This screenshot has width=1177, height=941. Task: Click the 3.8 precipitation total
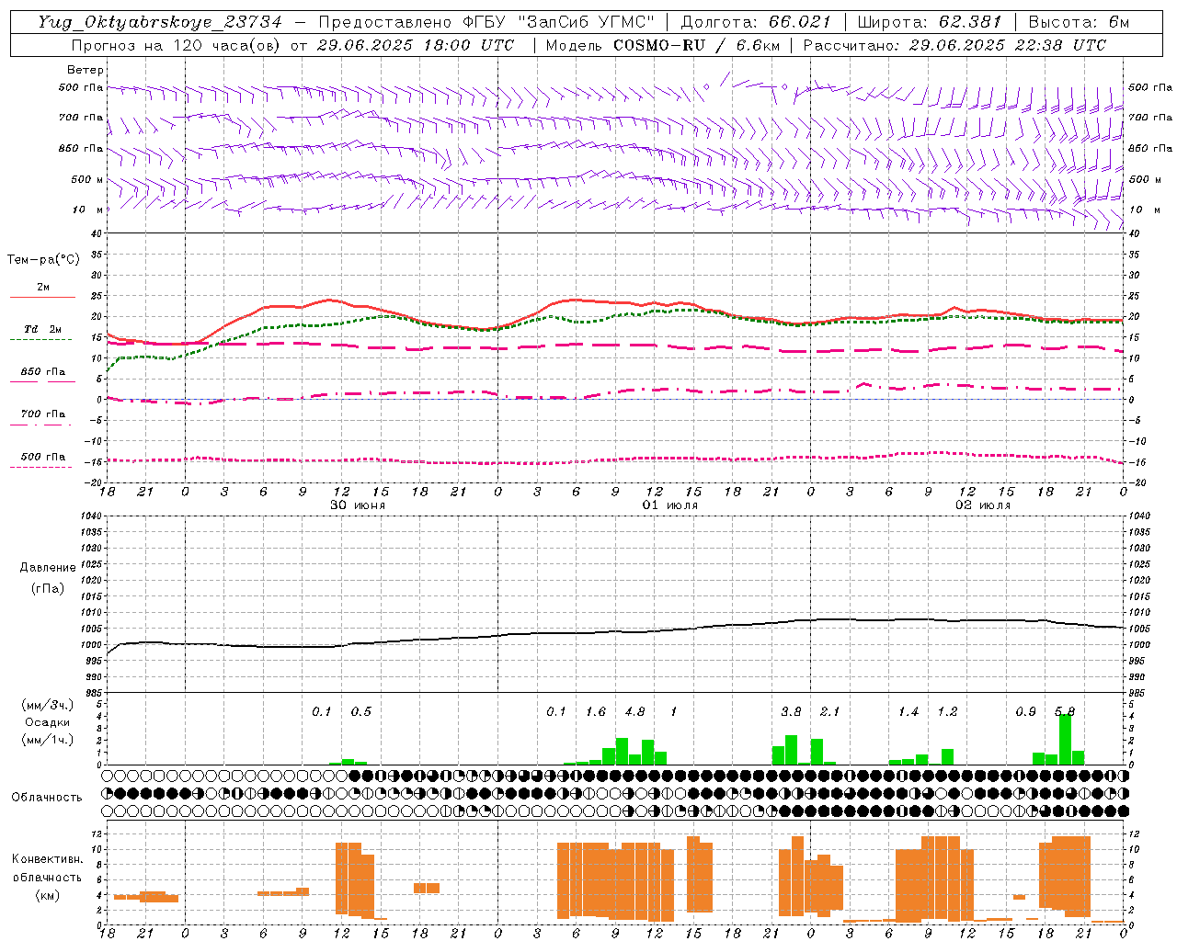point(791,712)
